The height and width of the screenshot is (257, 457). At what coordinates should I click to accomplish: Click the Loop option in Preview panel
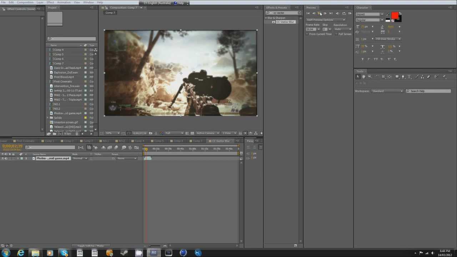pos(344,13)
